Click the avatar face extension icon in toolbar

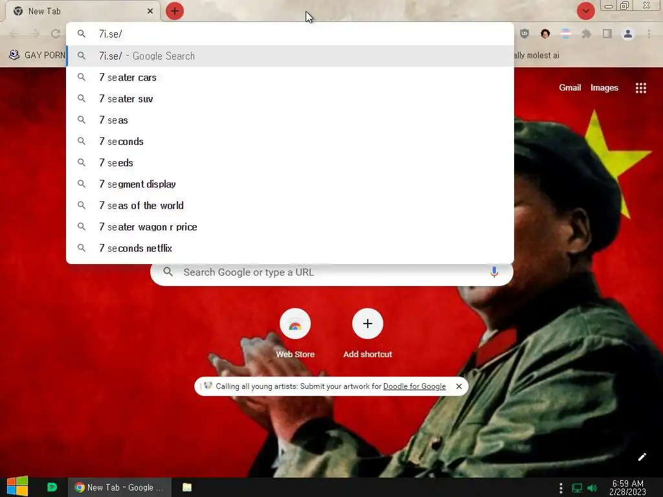[x=545, y=34]
